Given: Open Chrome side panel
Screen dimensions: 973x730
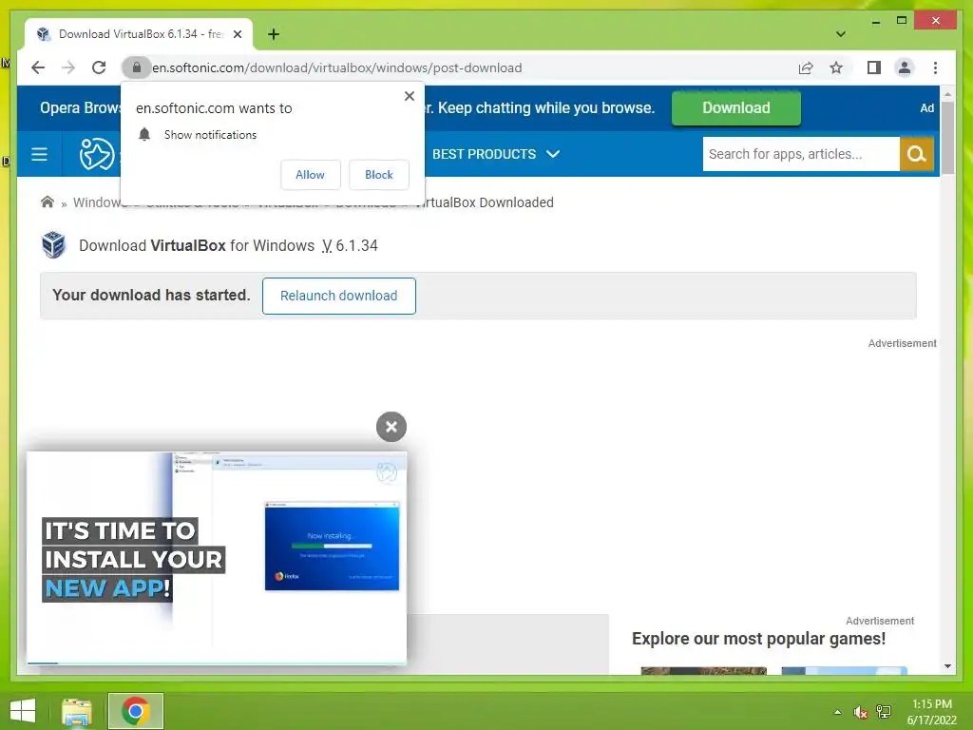Looking at the screenshot, I should 874,67.
